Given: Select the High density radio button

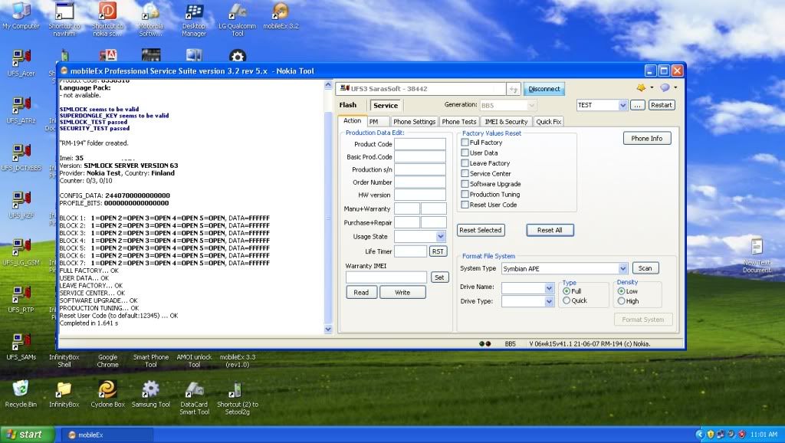Looking at the screenshot, I should 621,301.
